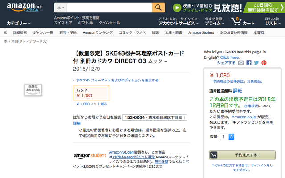Viewport: 285px width, 178px height.
Task: Open アカウントサービス dropdown
Action: [x=179, y=23]
